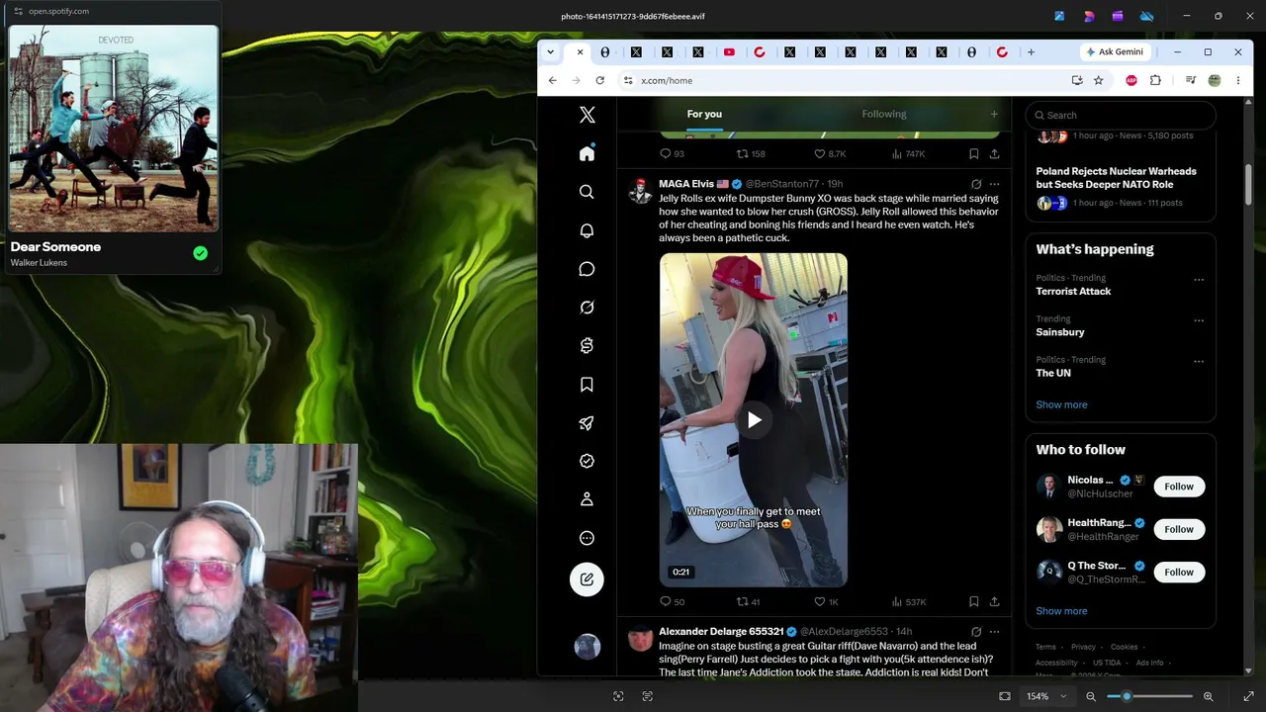Image resolution: width=1266 pixels, height=712 pixels.
Task: Bookmark this page with the star
Action: pos(1098,80)
